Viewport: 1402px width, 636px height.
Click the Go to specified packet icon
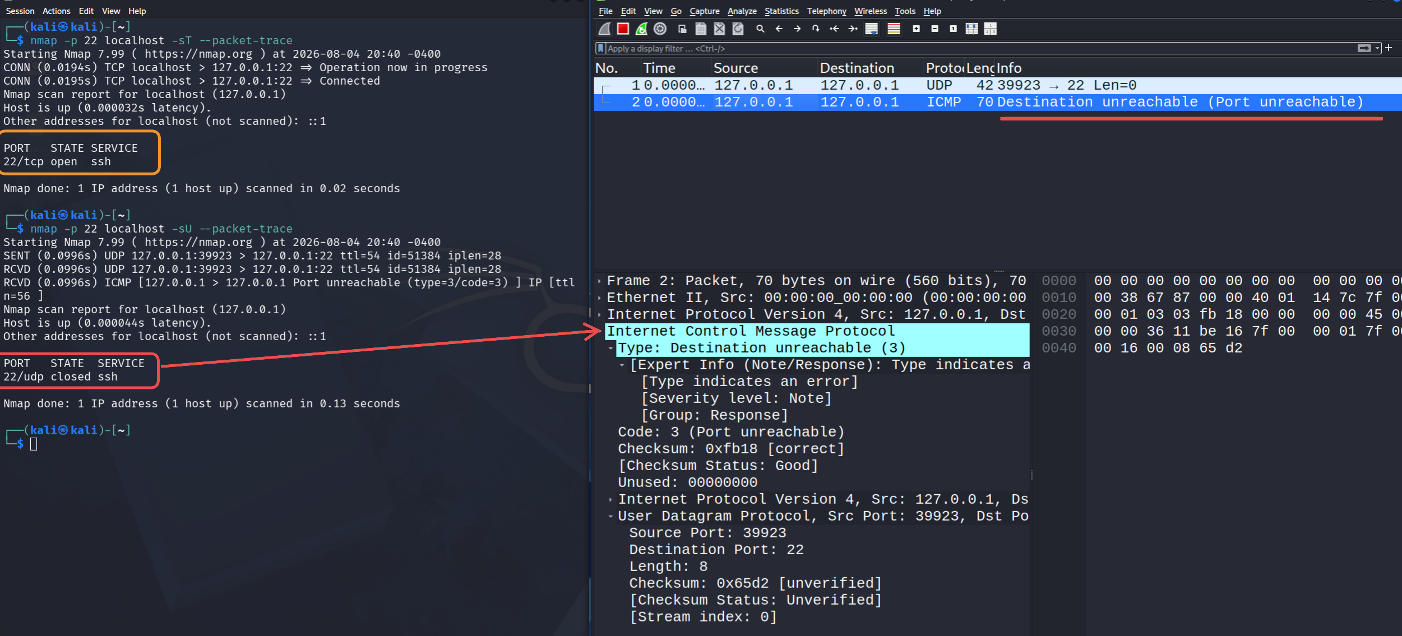click(x=816, y=29)
